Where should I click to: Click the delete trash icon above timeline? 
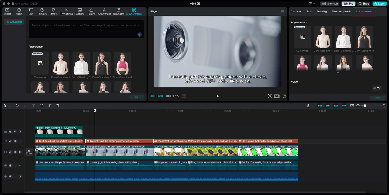coord(58,106)
